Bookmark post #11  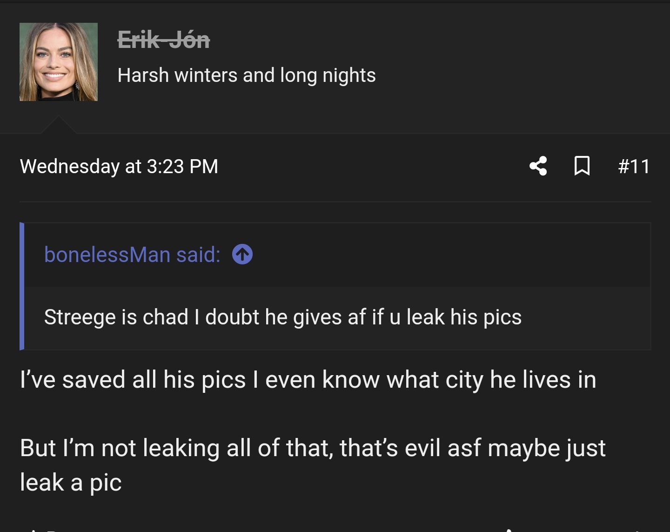tap(582, 166)
